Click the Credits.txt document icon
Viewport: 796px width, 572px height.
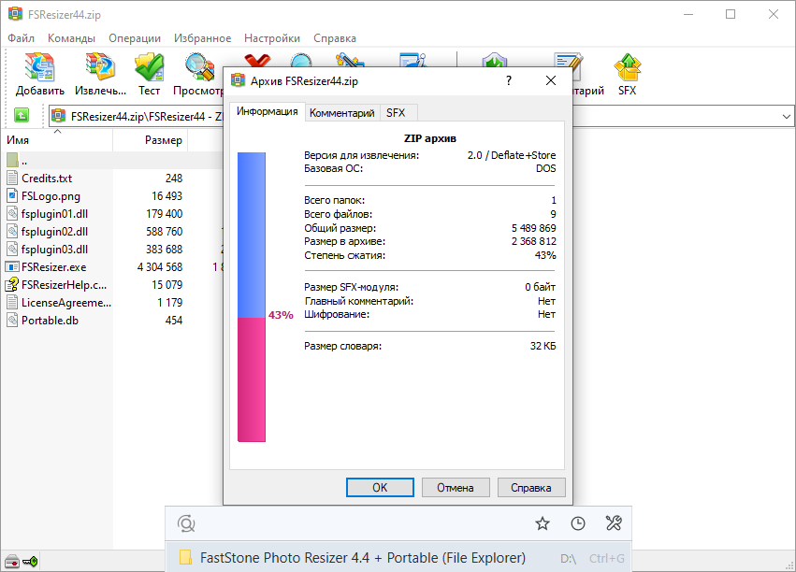pos(12,178)
